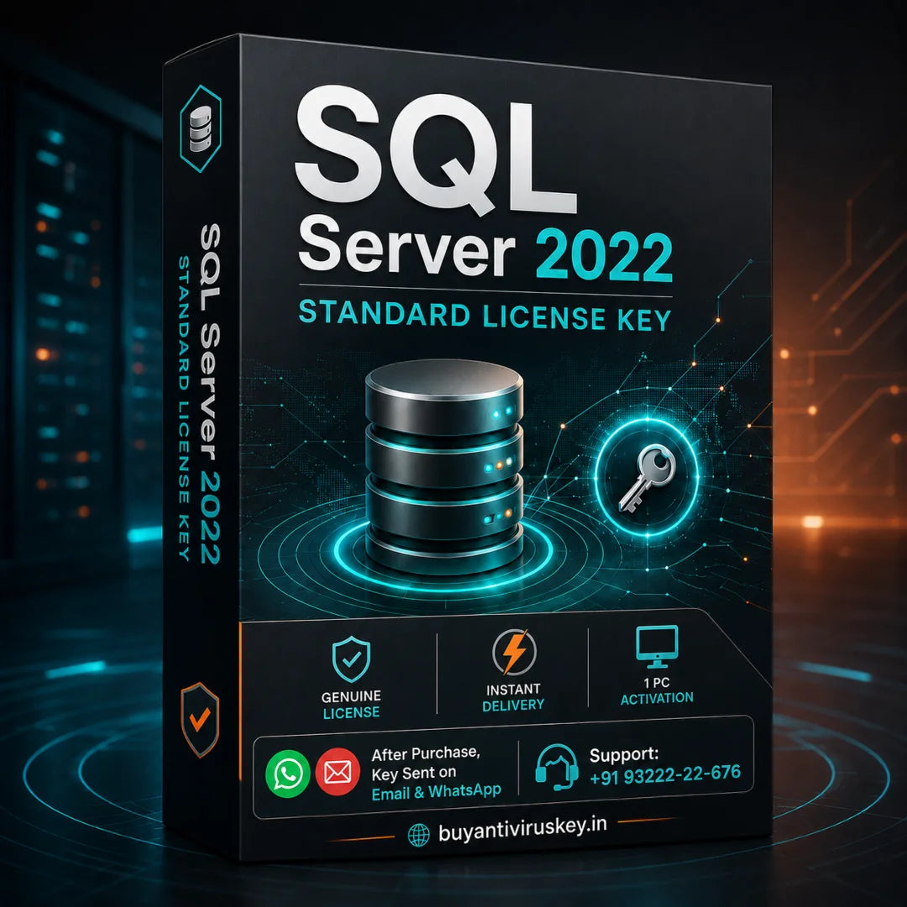907x907 pixels.
Task: Click vertical "SQL Server 2022" spine text
Action: pyautogui.click(x=210, y=393)
